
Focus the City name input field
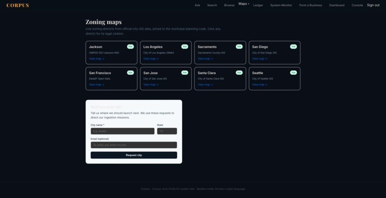click(123, 131)
